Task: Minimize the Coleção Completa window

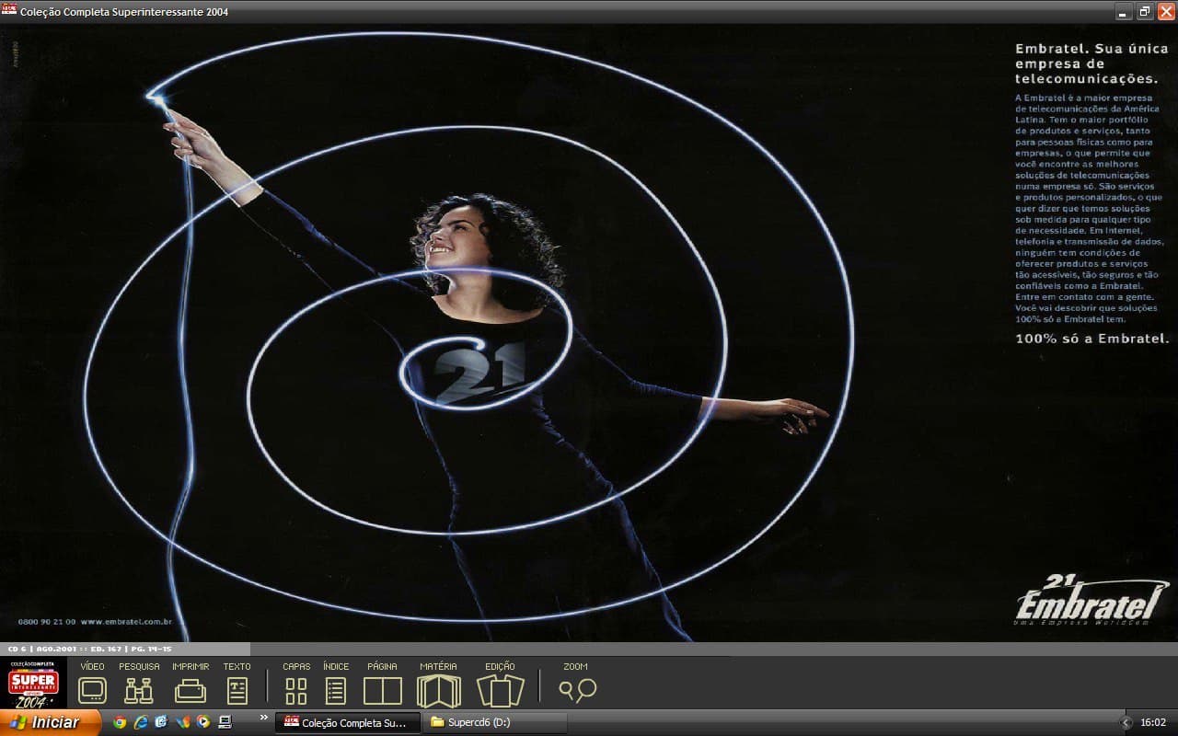Action: click(x=1124, y=12)
